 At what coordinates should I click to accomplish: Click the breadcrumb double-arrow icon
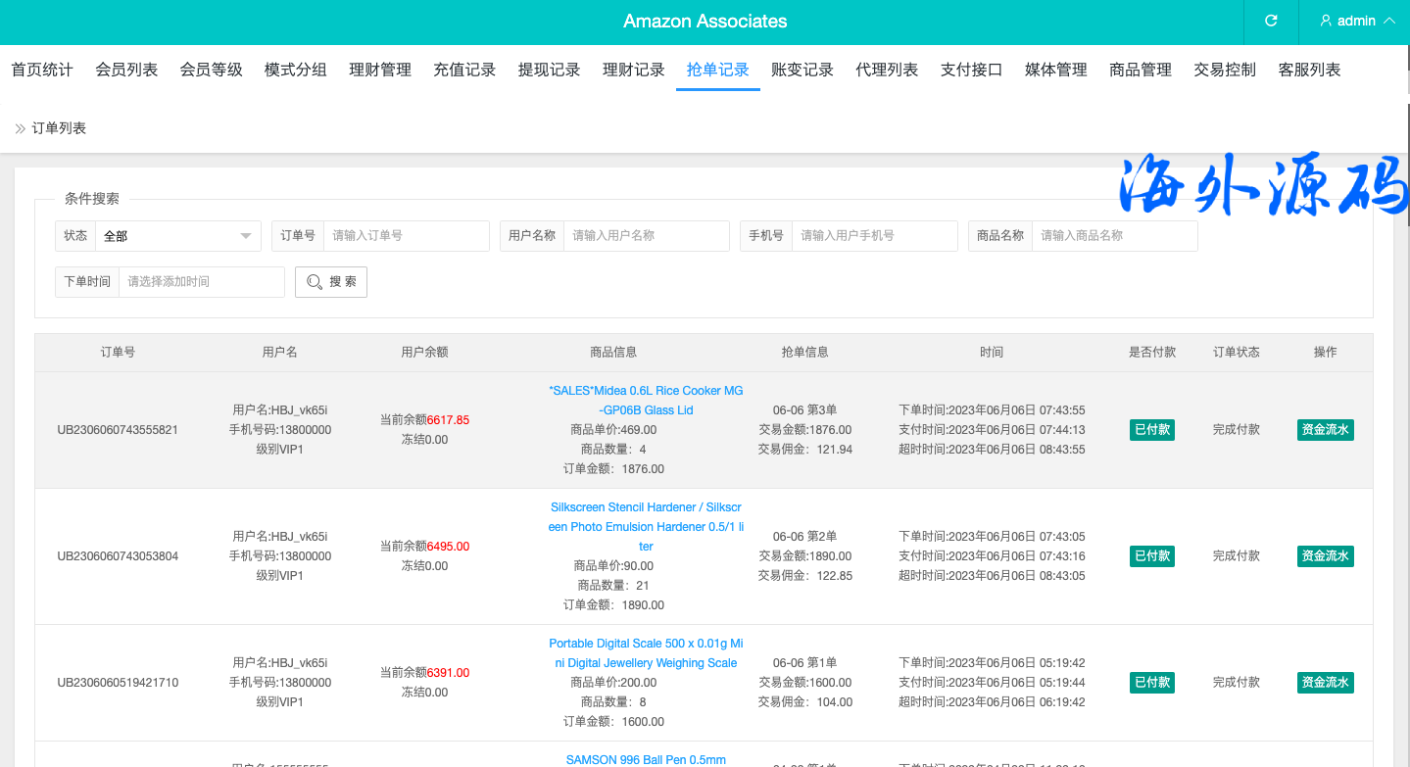click(x=20, y=128)
